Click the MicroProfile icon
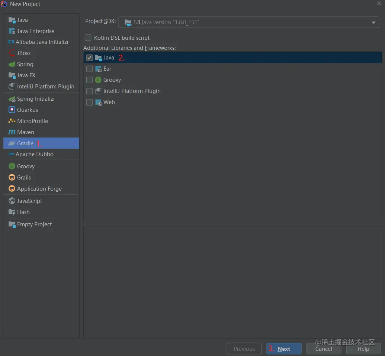This screenshot has width=385, height=356. tap(12, 121)
